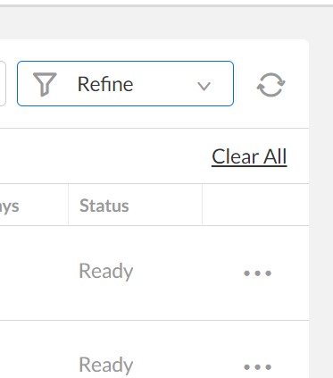
Task: Click the empty space left of Clear All
Action: (104, 156)
